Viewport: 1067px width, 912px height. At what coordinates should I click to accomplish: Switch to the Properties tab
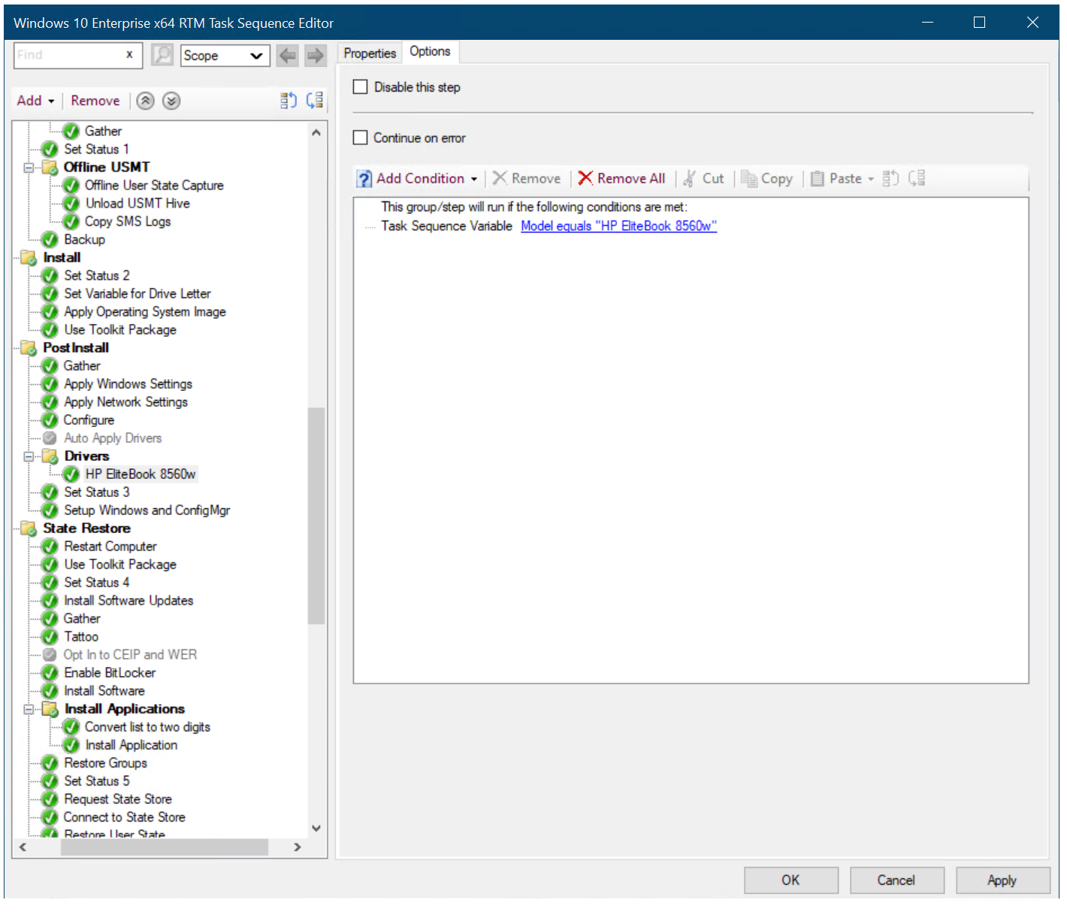coord(370,53)
